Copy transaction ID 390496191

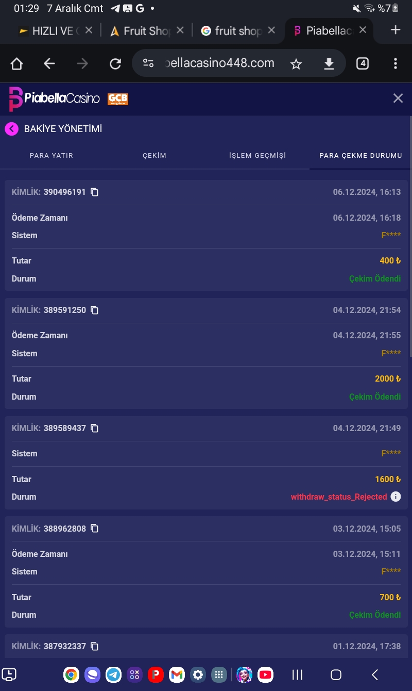pos(94,192)
